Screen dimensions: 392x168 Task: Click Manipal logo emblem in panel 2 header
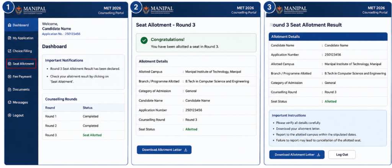pos(146,10)
